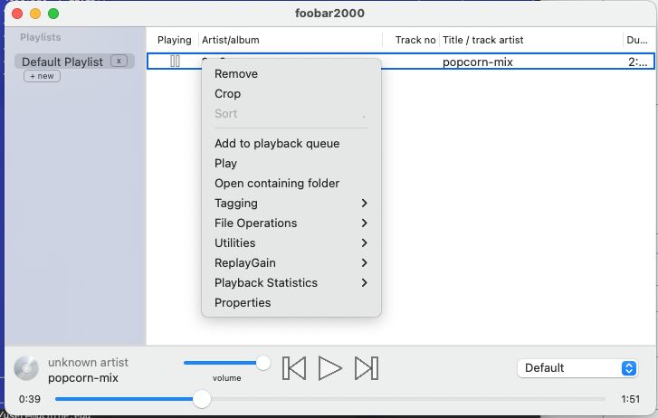Start playback with the play triangle button

pyautogui.click(x=329, y=368)
